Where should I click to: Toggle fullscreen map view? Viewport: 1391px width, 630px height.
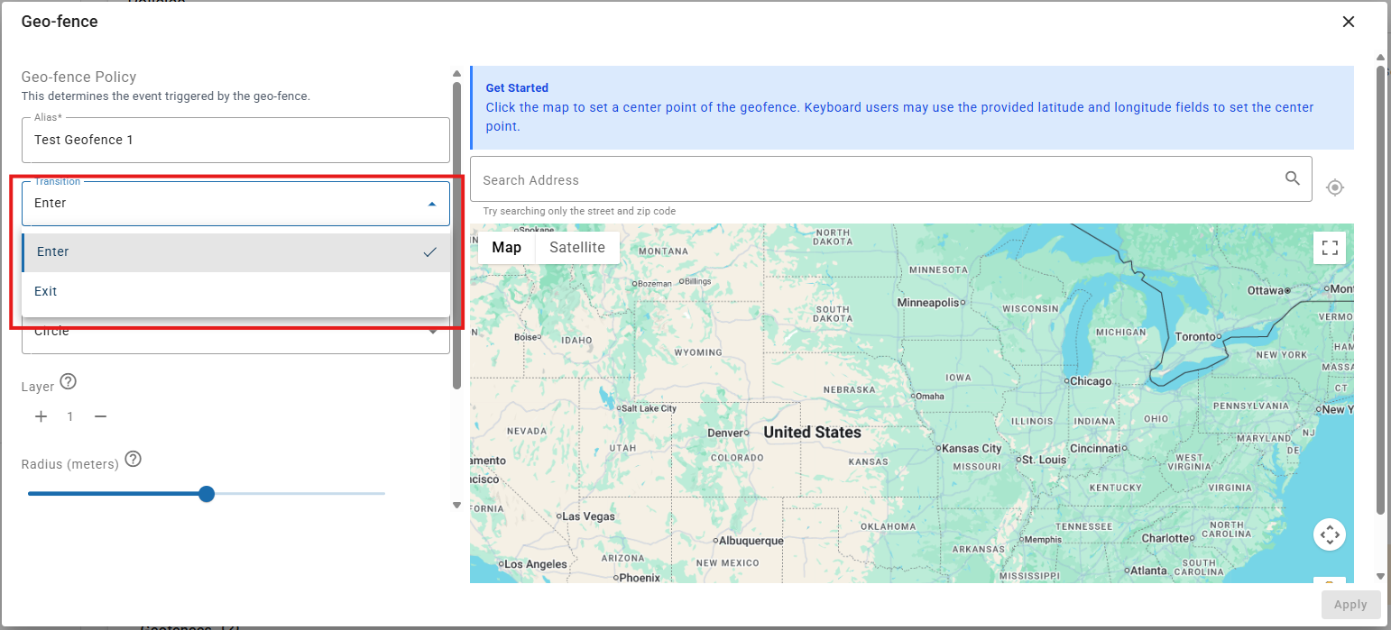coord(1330,248)
